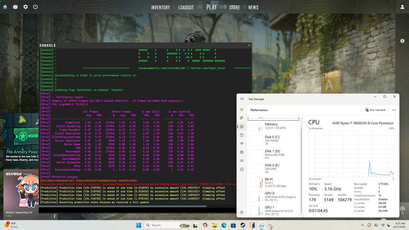This screenshot has width=409, height=230.
Task: Go to the LOADOUT tab
Action: click(186, 7)
